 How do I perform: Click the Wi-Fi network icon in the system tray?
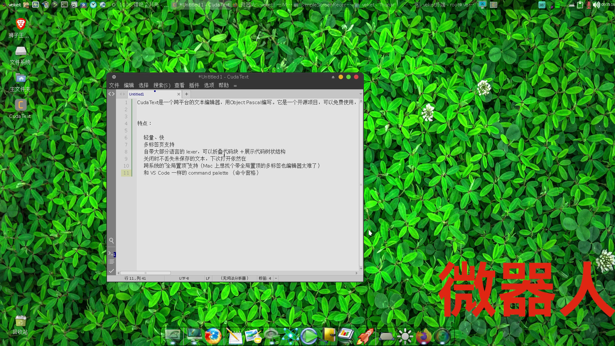click(550, 5)
